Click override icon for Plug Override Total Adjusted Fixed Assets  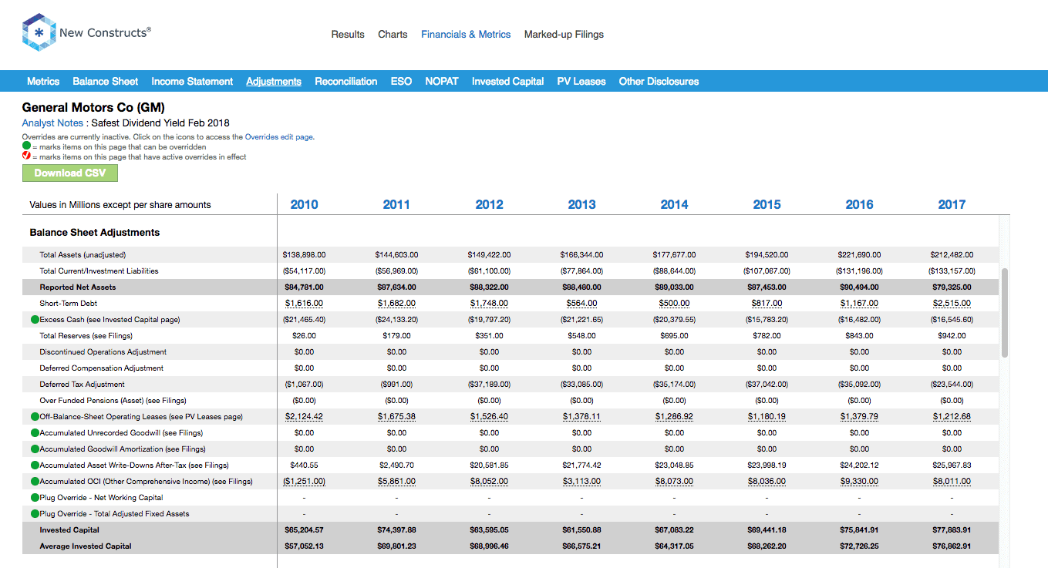tap(35, 513)
